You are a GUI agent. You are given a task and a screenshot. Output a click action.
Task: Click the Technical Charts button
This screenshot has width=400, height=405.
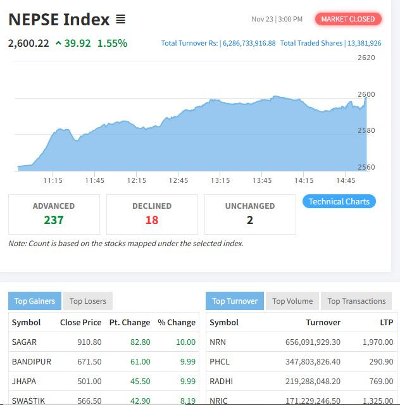tap(339, 201)
